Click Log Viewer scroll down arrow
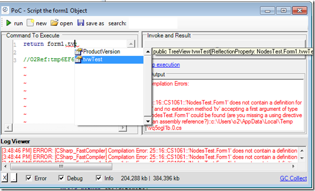The image size is (315, 191). click(x=302, y=158)
